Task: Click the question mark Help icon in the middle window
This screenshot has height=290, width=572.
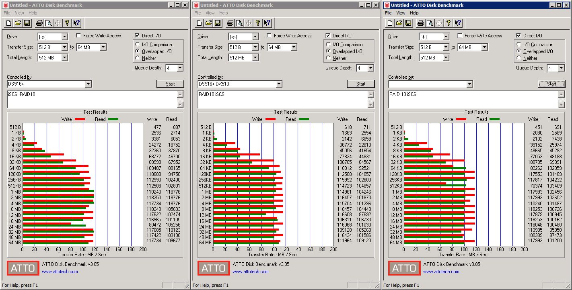Action: [x=257, y=23]
